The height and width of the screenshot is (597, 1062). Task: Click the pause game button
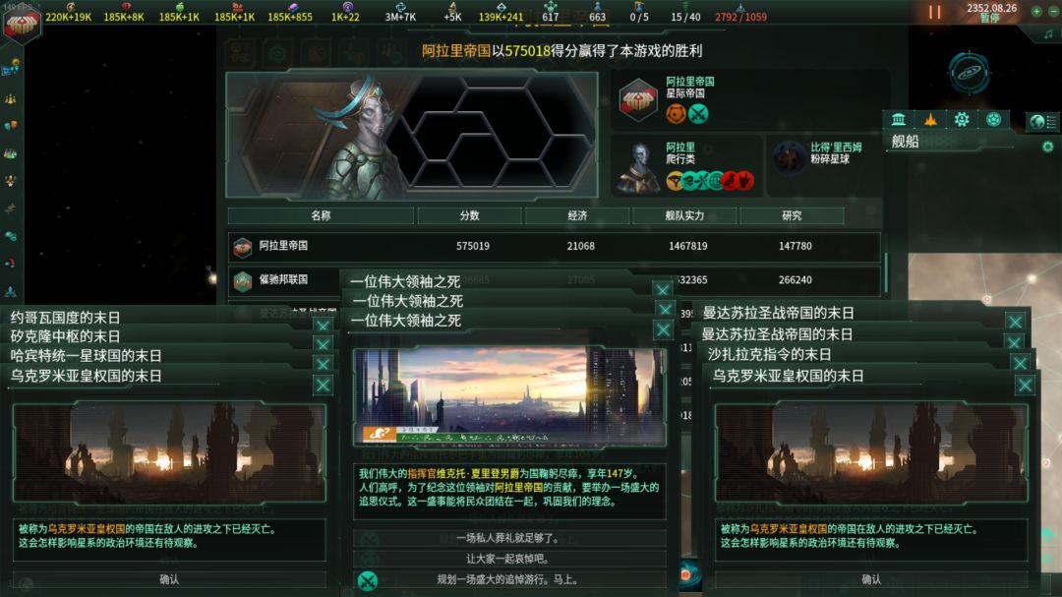[x=935, y=12]
